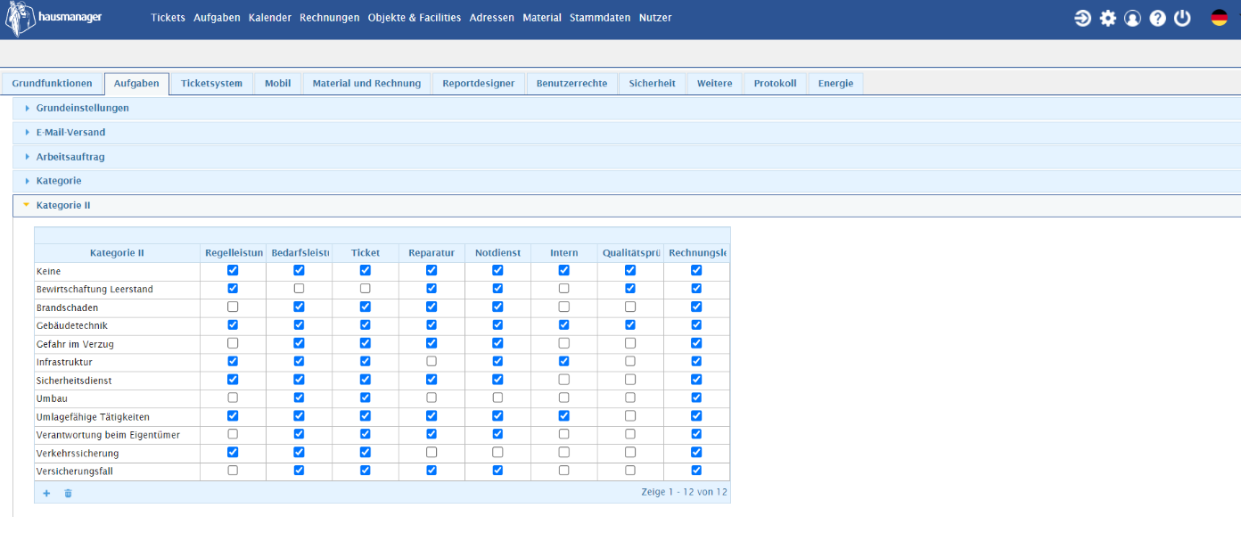Click the power logout icon
The image size is (1241, 541).
1183,18
